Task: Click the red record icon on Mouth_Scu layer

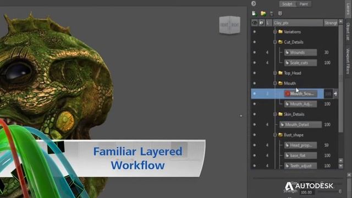Action: pos(288,94)
